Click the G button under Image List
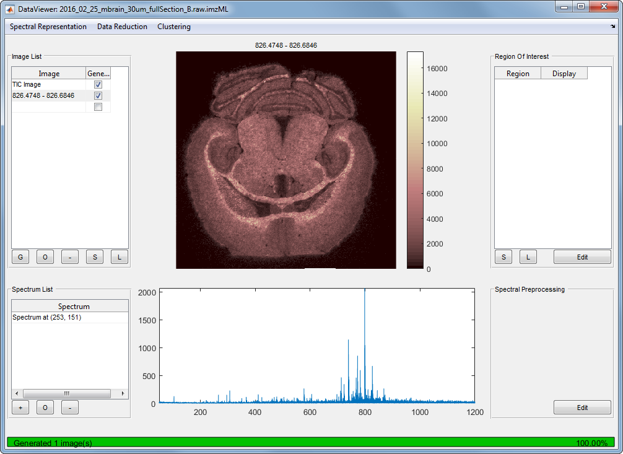This screenshot has width=623, height=454. [x=20, y=257]
